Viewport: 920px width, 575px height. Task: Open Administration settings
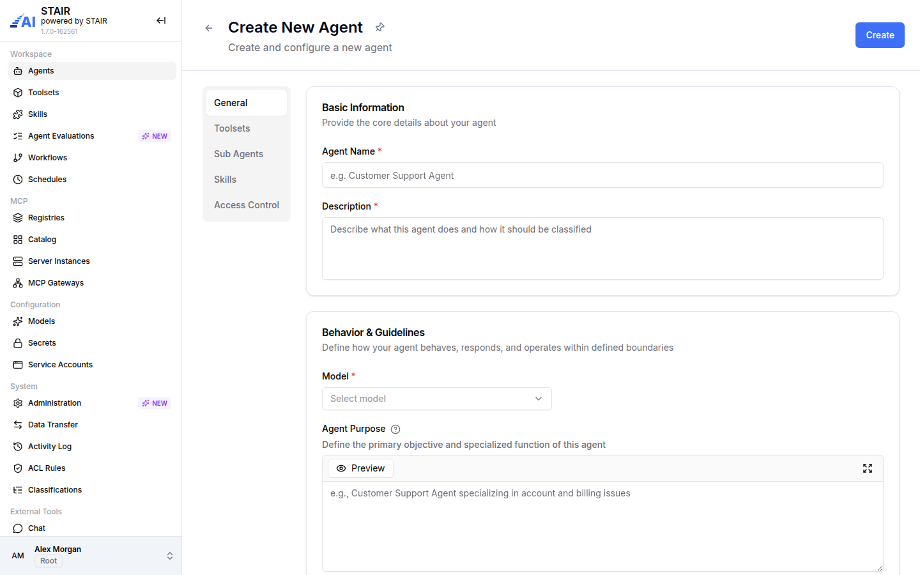click(92, 403)
